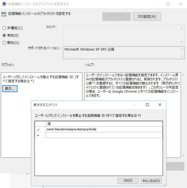Click the value cell containing the extension ID
This screenshot has height=188, width=187.
104,129
